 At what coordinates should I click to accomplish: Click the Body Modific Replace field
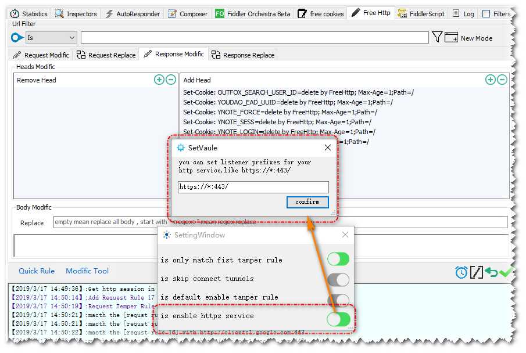(281, 222)
